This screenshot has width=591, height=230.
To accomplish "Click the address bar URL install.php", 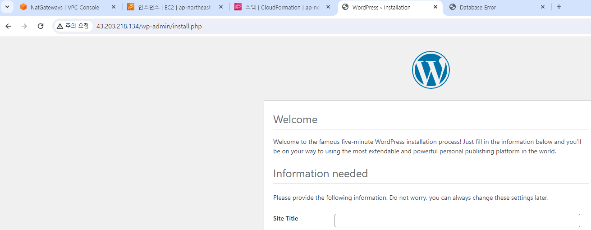I will click(x=149, y=27).
